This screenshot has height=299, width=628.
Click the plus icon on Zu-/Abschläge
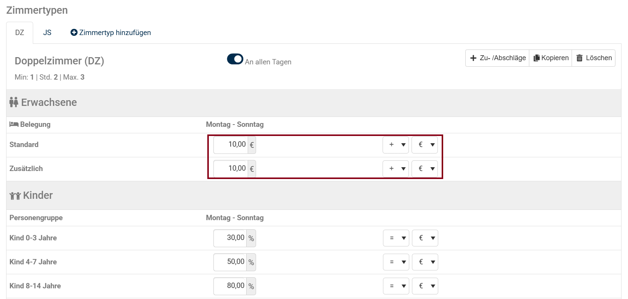click(473, 58)
